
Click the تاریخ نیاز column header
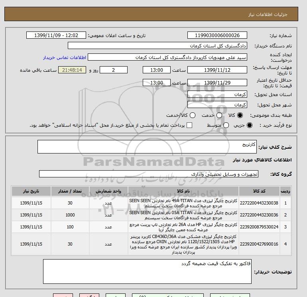click(31, 191)
